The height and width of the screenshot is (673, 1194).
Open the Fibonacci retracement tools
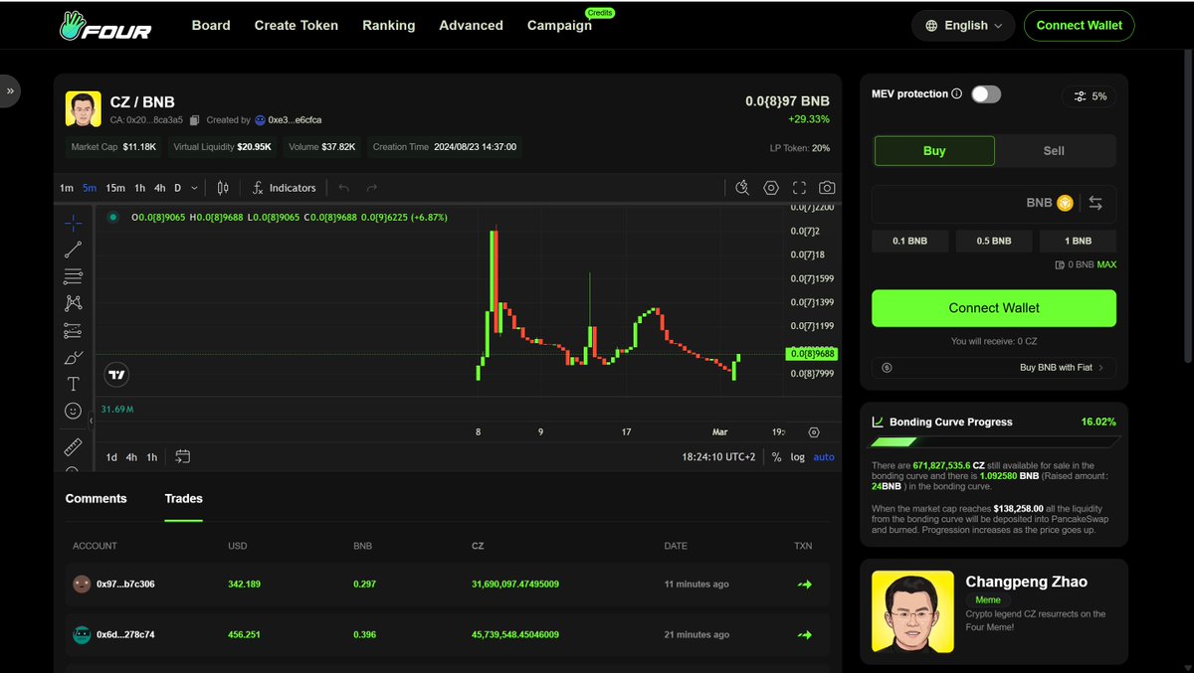[x=73, y=276]
